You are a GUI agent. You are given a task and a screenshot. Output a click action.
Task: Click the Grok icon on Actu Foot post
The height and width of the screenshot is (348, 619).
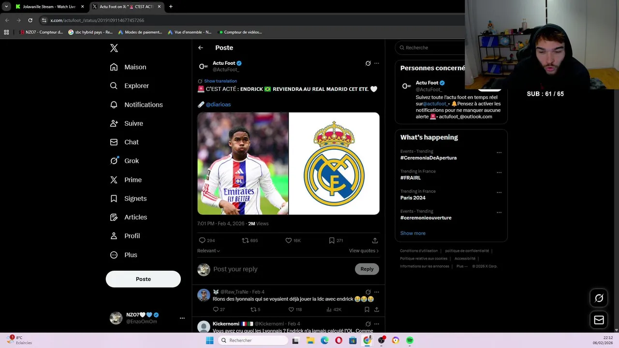click(x=368, y=63)
